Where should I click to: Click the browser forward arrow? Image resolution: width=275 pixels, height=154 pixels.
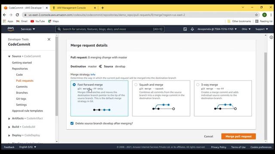pos(11,15)
